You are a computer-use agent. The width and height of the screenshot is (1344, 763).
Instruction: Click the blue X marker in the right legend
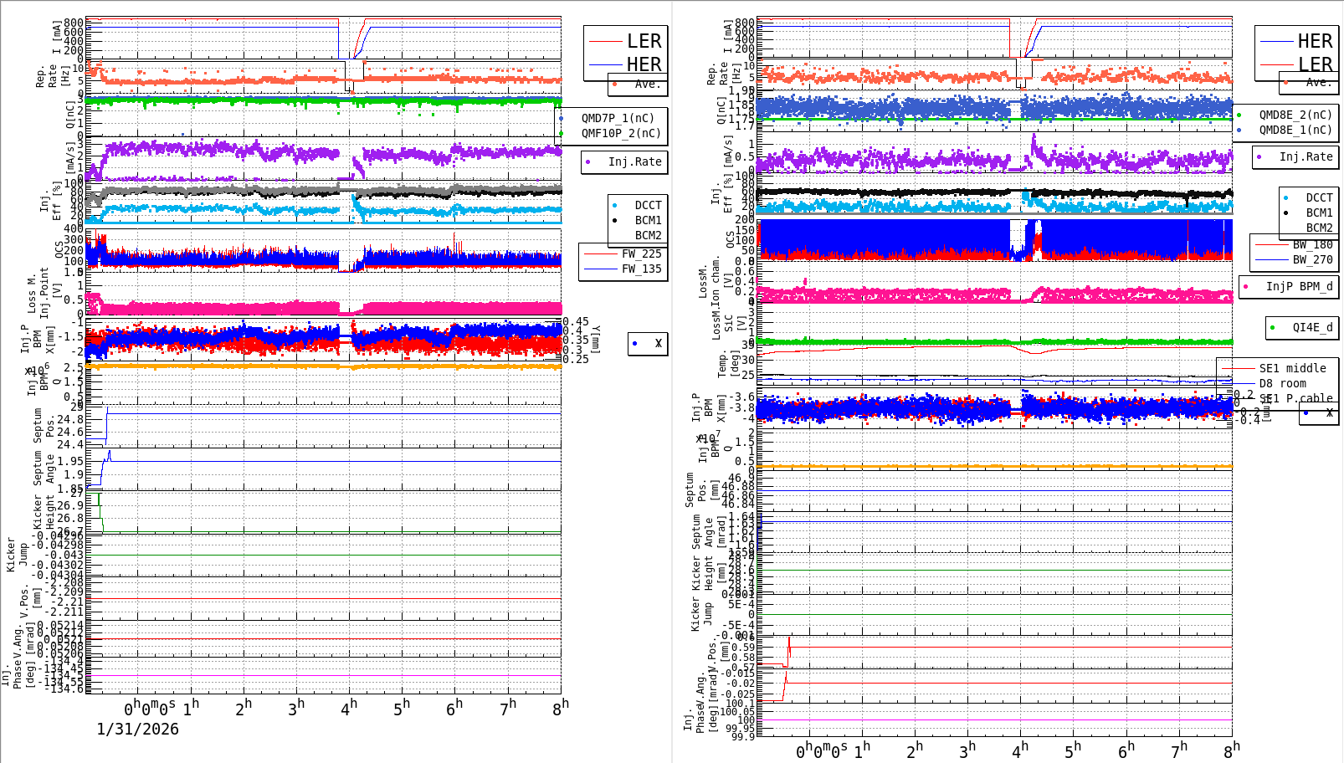[x=1306, y=414]
